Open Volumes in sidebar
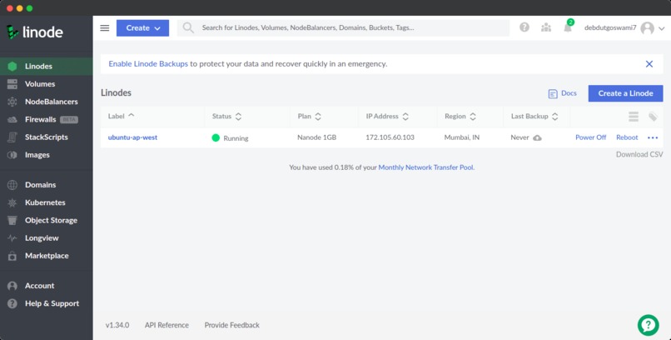The image size is (671, 340). tap(47, 84)
